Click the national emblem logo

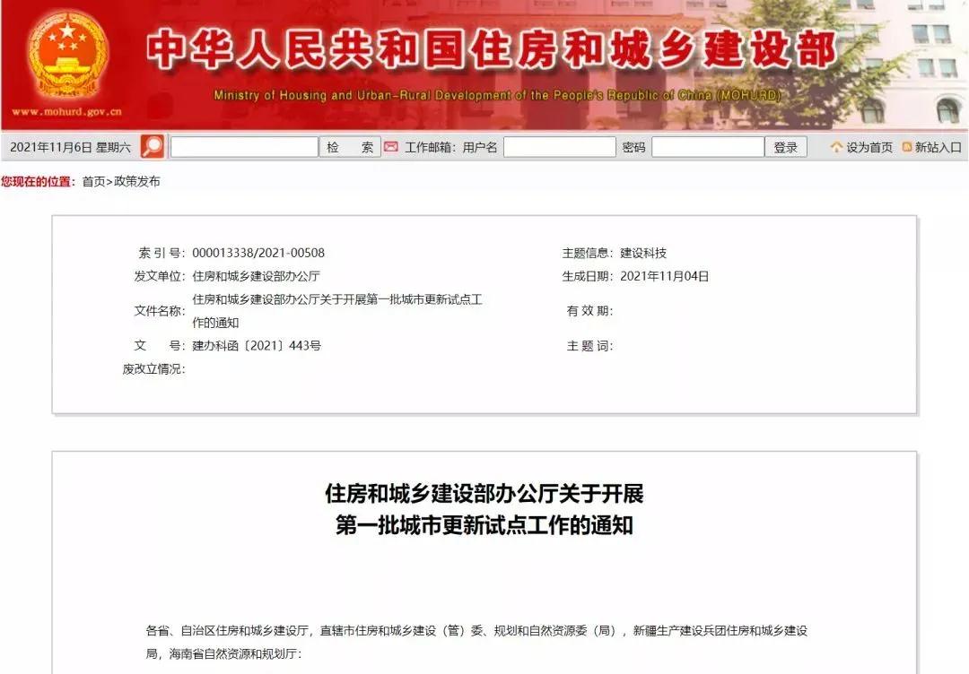68,56
